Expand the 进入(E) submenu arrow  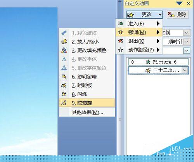pos(158,24)
